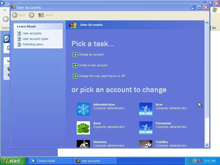Choose Change the way users log on or off
This screenshot has height=165, width=220.
(x=101, y=76)
